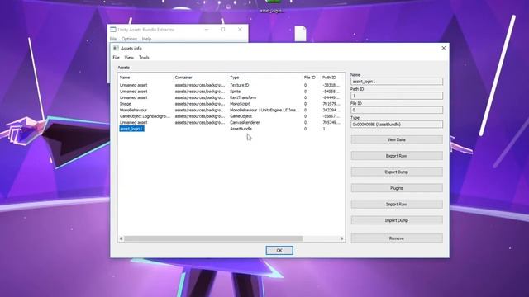The width and height of the screenshot is (529, 297).
Task: Select the blank file icon on the desktop
Action: (300, 34)
